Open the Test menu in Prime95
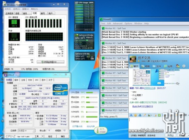This screenshot has height=140, width=189. point(103,24)
